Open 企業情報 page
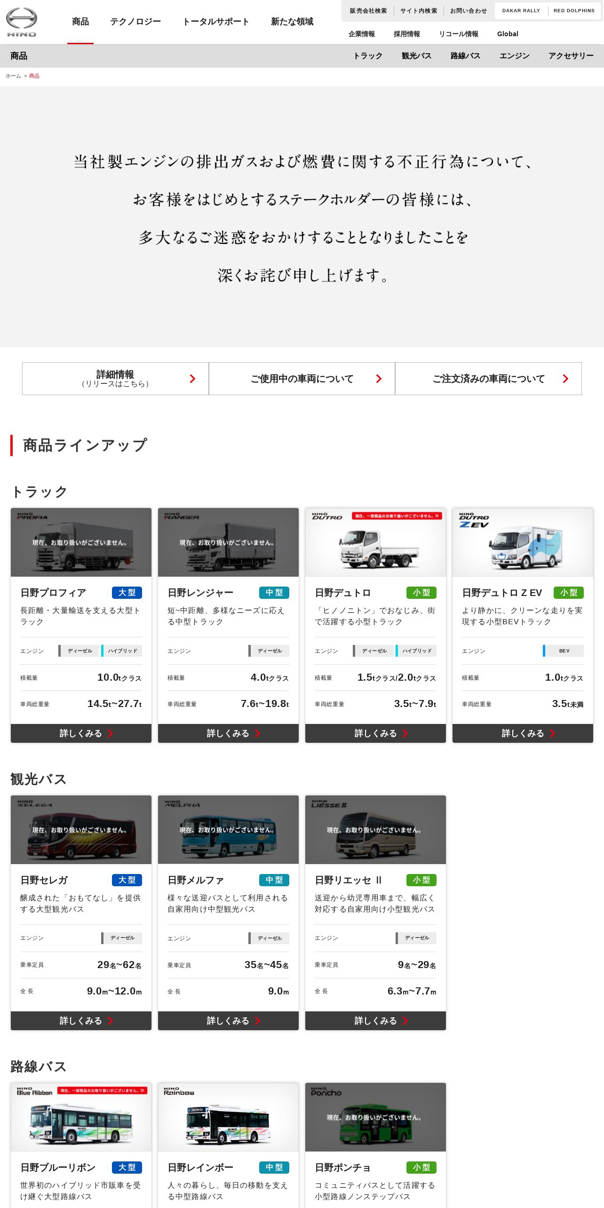This screenshot has width=604, height=1208. (362, 34)
